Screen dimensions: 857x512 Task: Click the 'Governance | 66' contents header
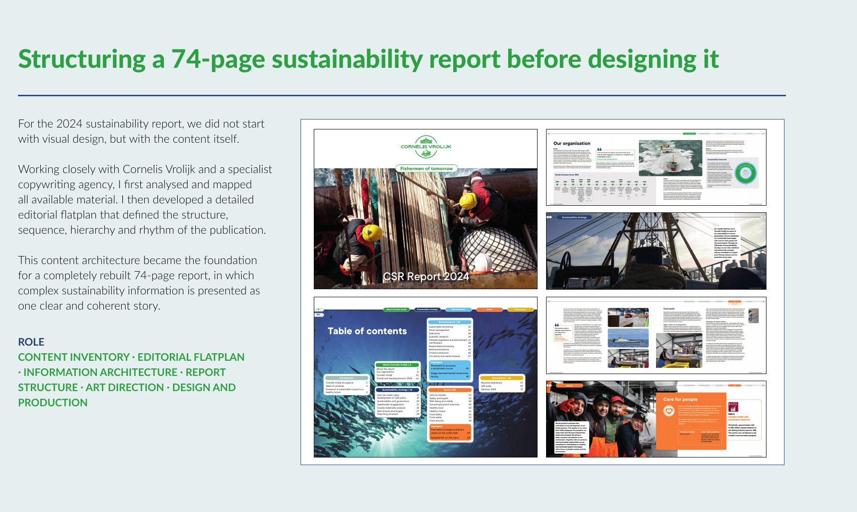(502, 378)
